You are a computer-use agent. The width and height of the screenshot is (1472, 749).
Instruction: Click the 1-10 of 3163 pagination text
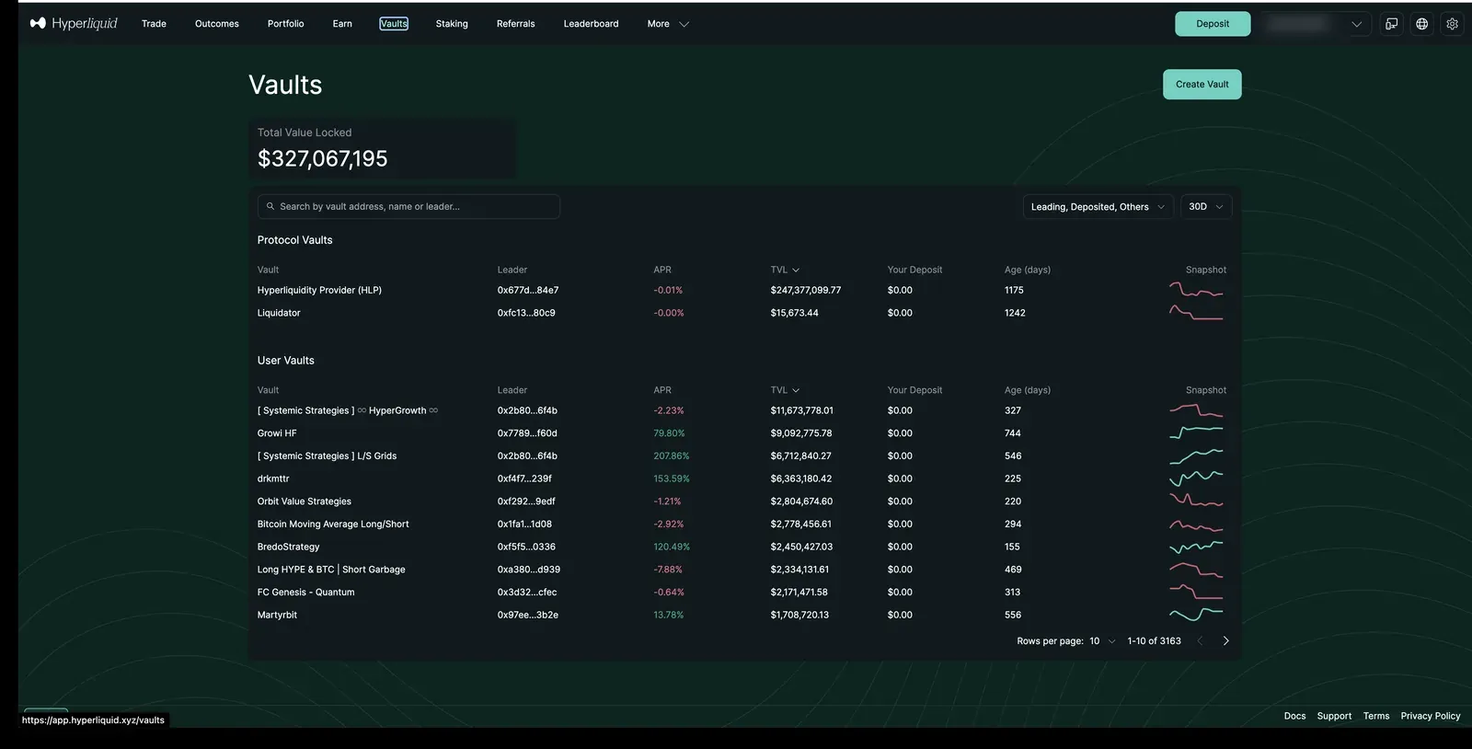click(x=1154, y=641)
